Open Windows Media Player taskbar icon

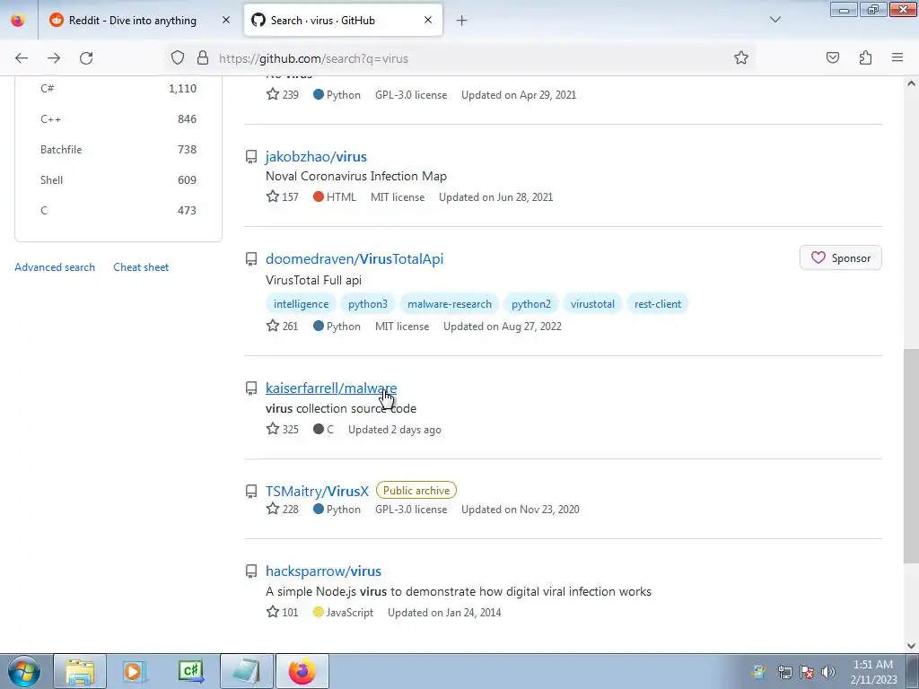[135, 671]
